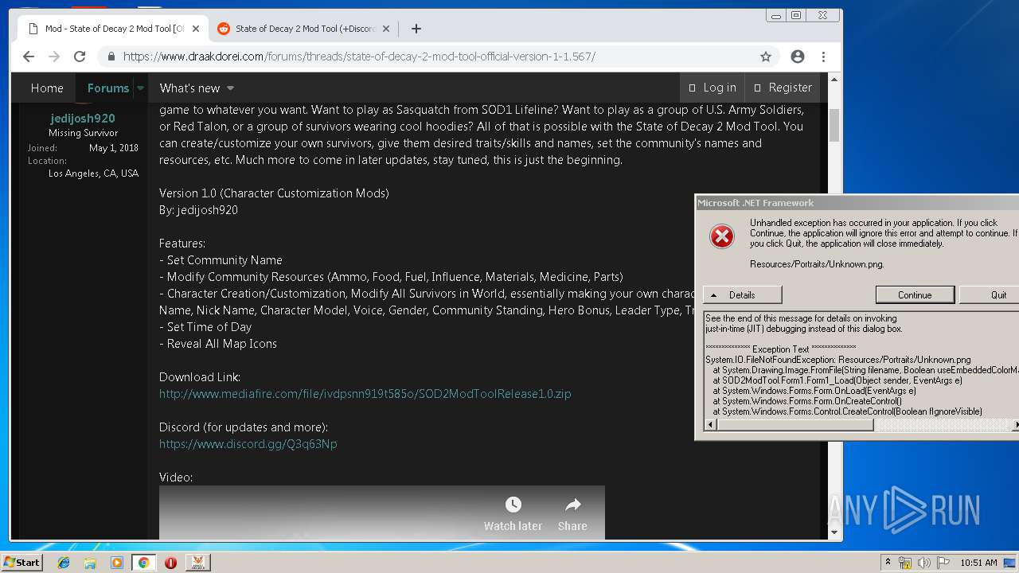Viewport: 1019px width, 573px height.
Task: Open the Forums nav item
Action: 108,88
